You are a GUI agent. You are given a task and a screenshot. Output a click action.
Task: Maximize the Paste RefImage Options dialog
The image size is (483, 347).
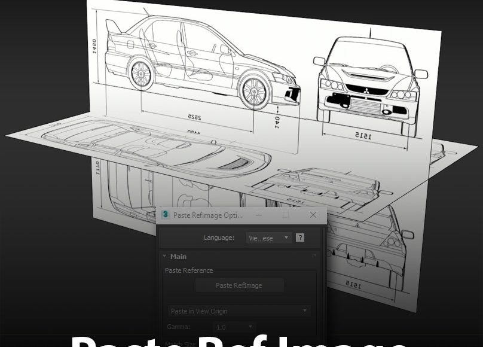point(286,215)
